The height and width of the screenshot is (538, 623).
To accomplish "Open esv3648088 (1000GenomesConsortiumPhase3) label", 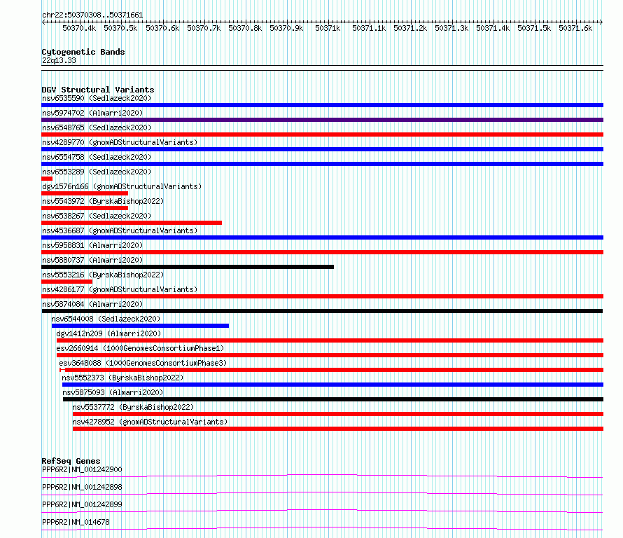I will [x=143, y=363].
